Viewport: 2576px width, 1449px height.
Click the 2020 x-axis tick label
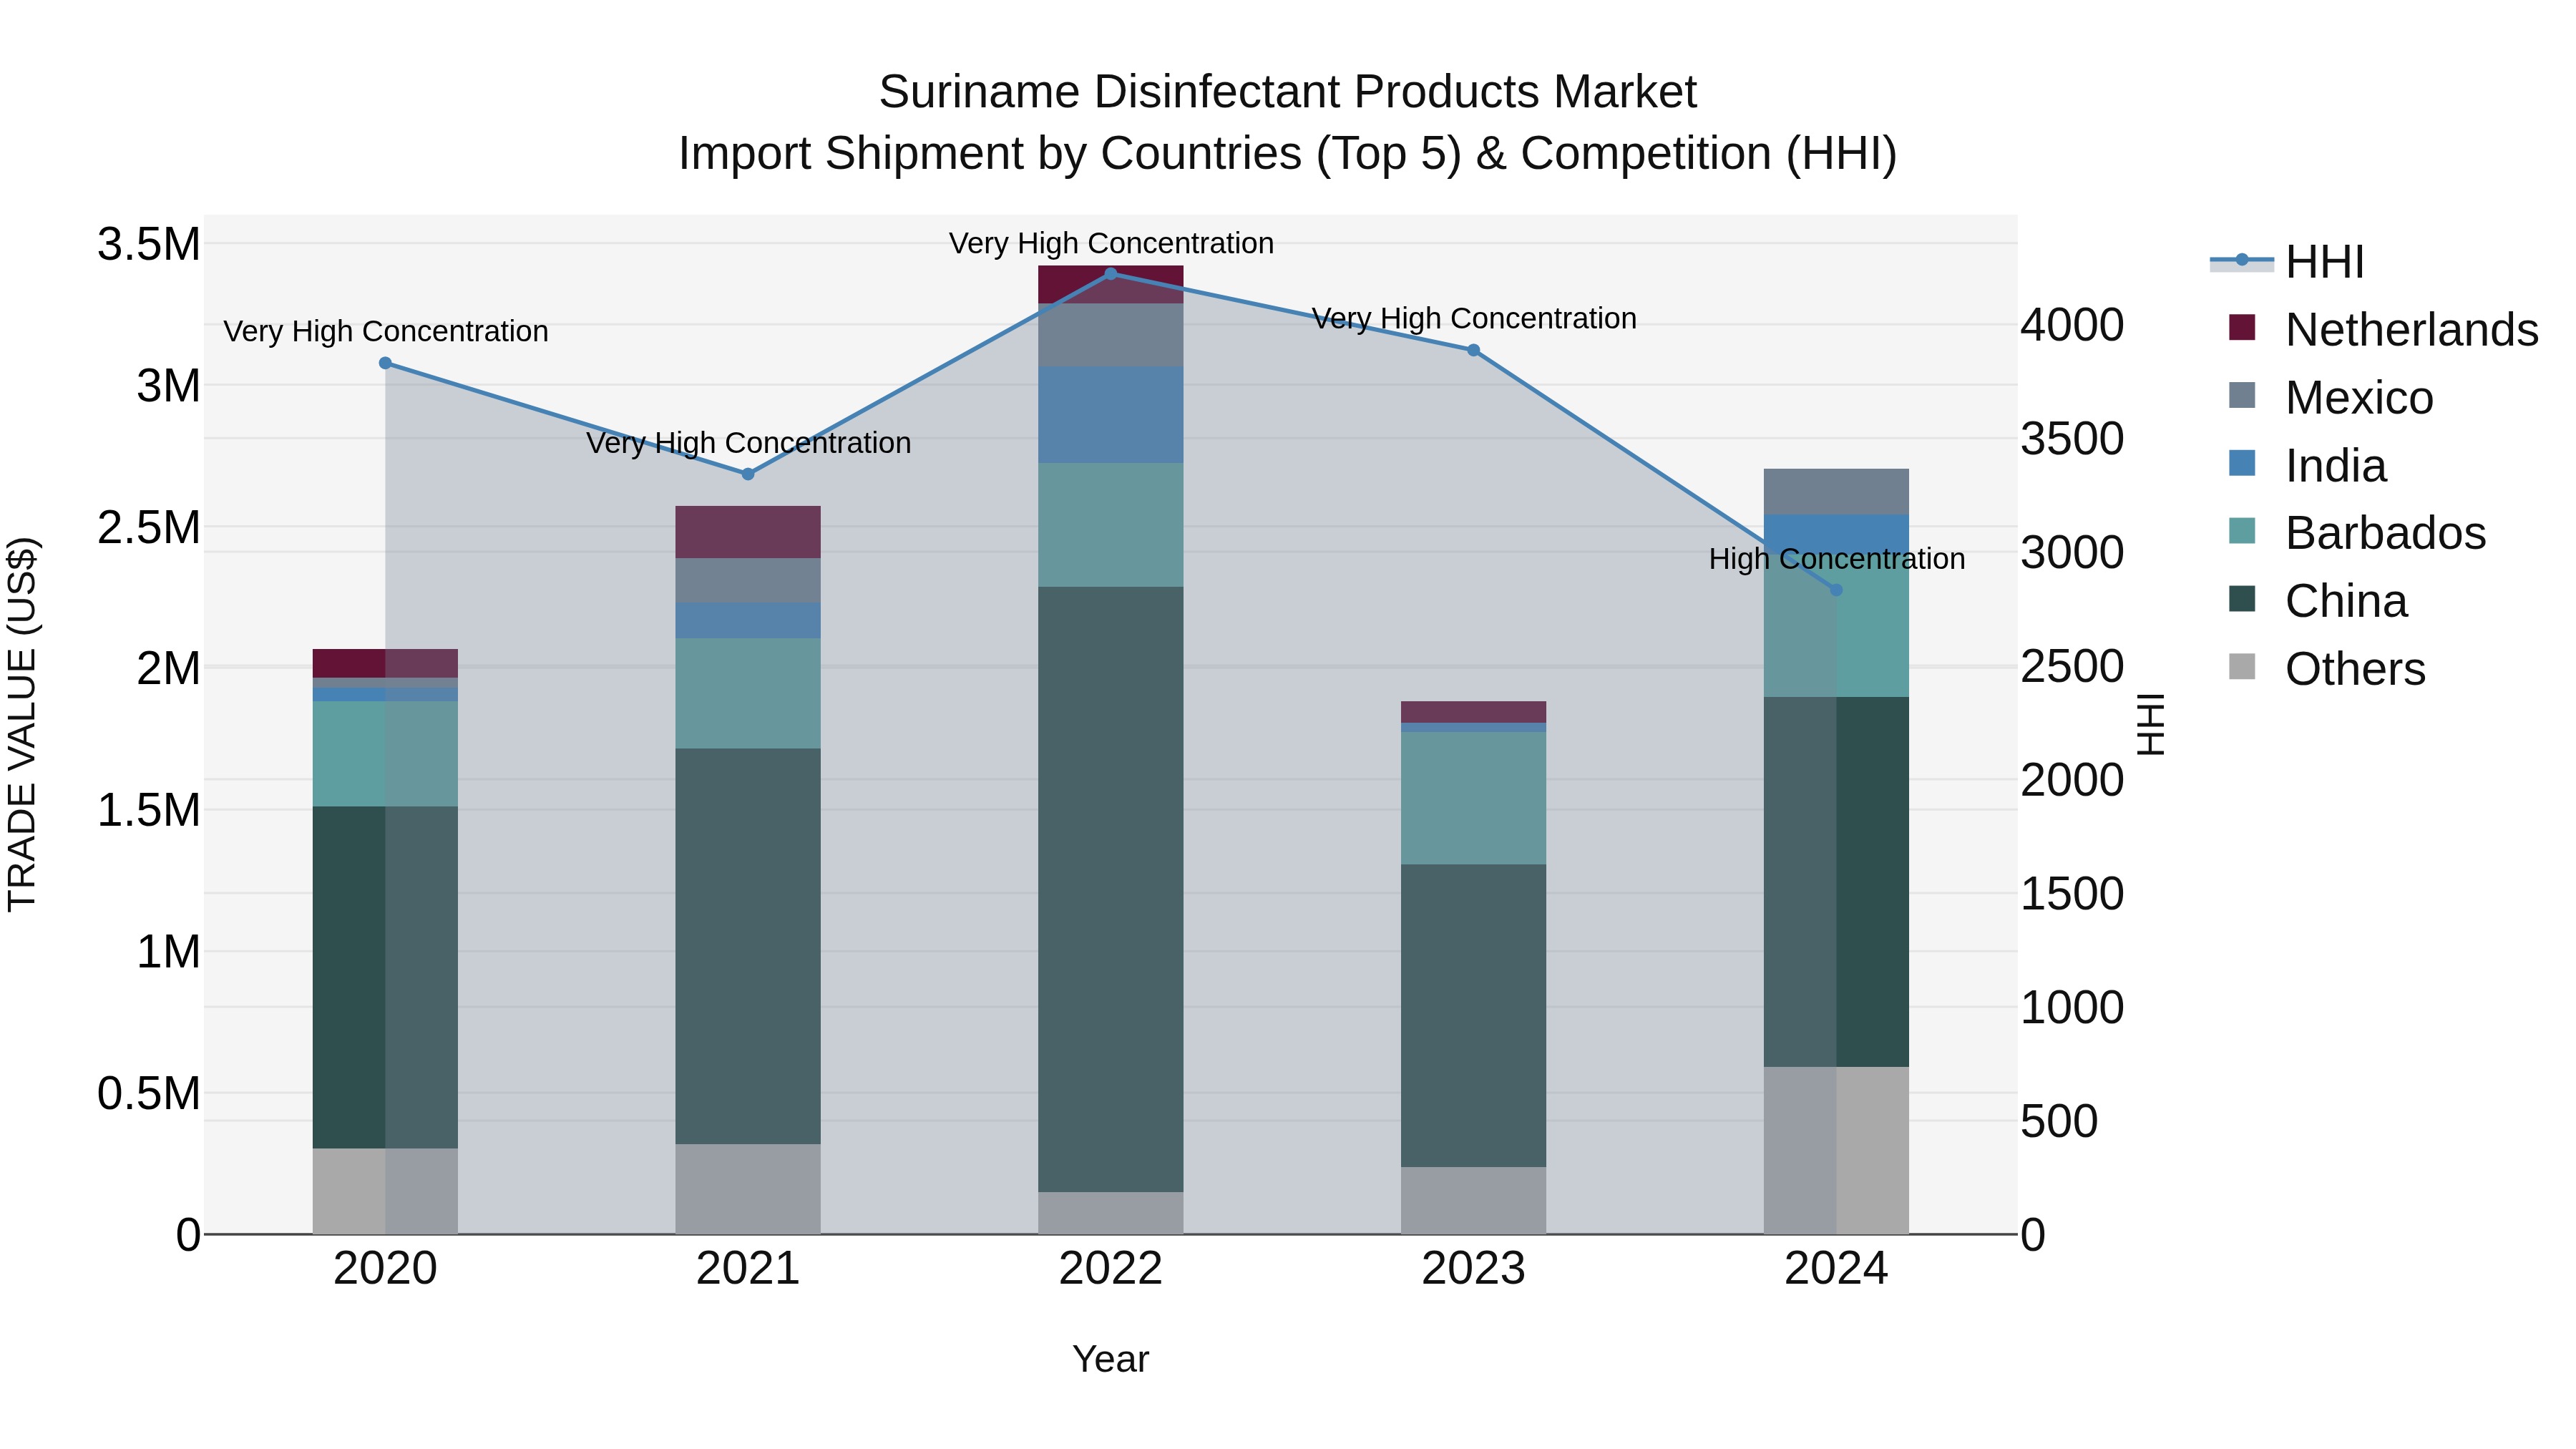[385, 1269]
